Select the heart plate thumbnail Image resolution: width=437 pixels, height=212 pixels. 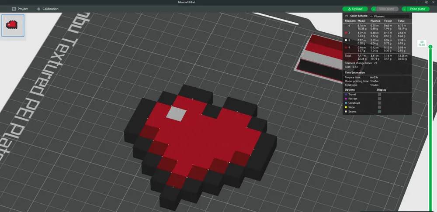coord(13,25)
